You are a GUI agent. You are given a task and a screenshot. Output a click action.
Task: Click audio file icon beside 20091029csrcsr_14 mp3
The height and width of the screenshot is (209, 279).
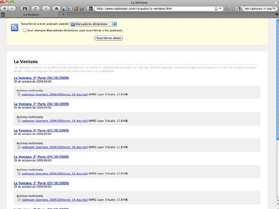(19, 199)
